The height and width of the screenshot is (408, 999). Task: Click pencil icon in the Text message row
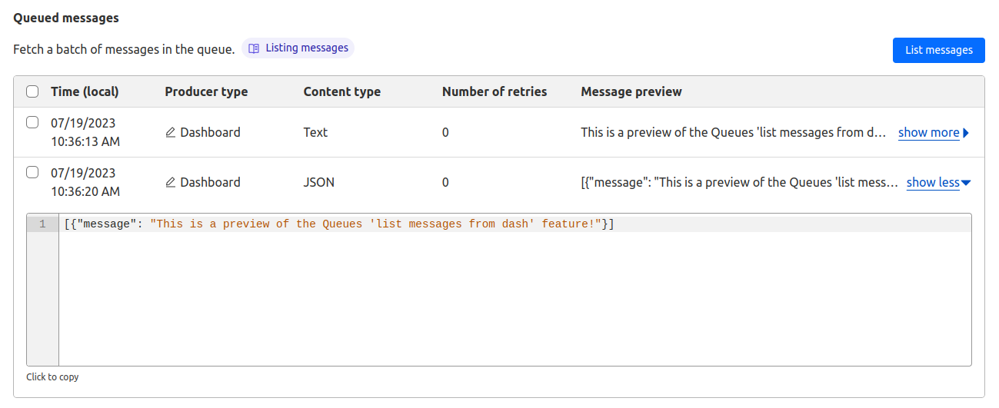[x=171, y=133]
